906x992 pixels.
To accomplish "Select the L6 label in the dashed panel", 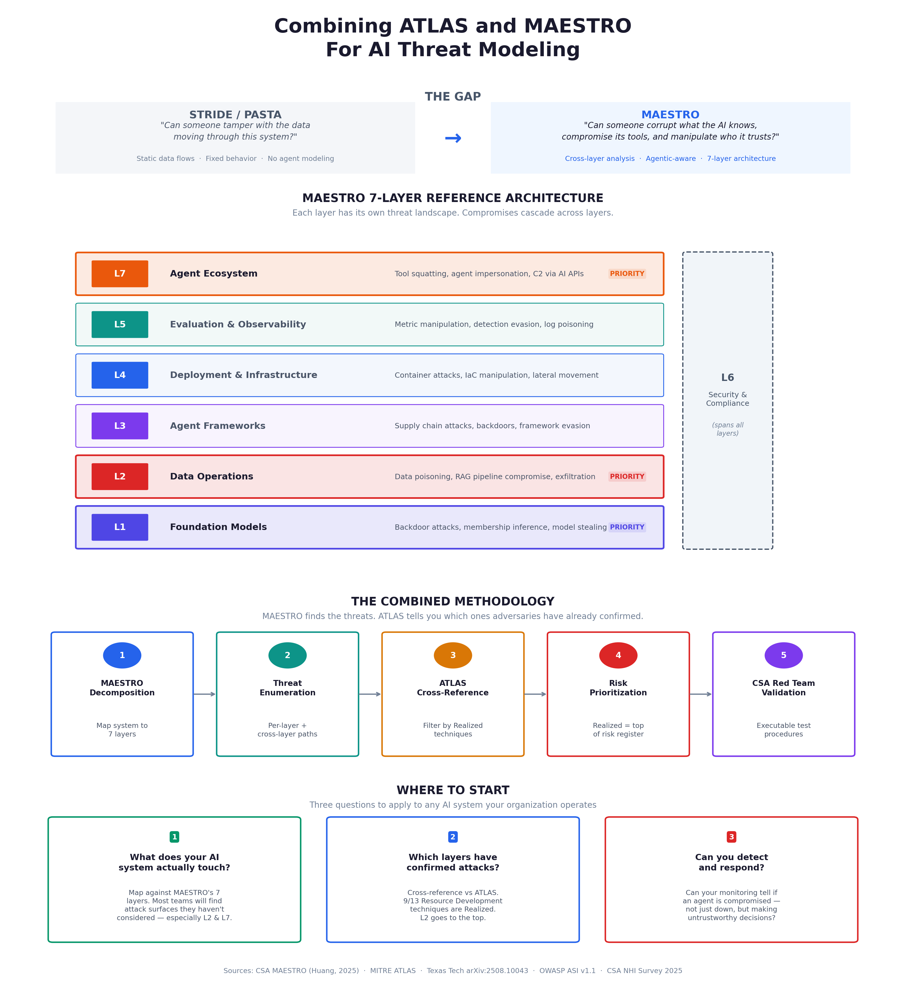I will 727,377.
